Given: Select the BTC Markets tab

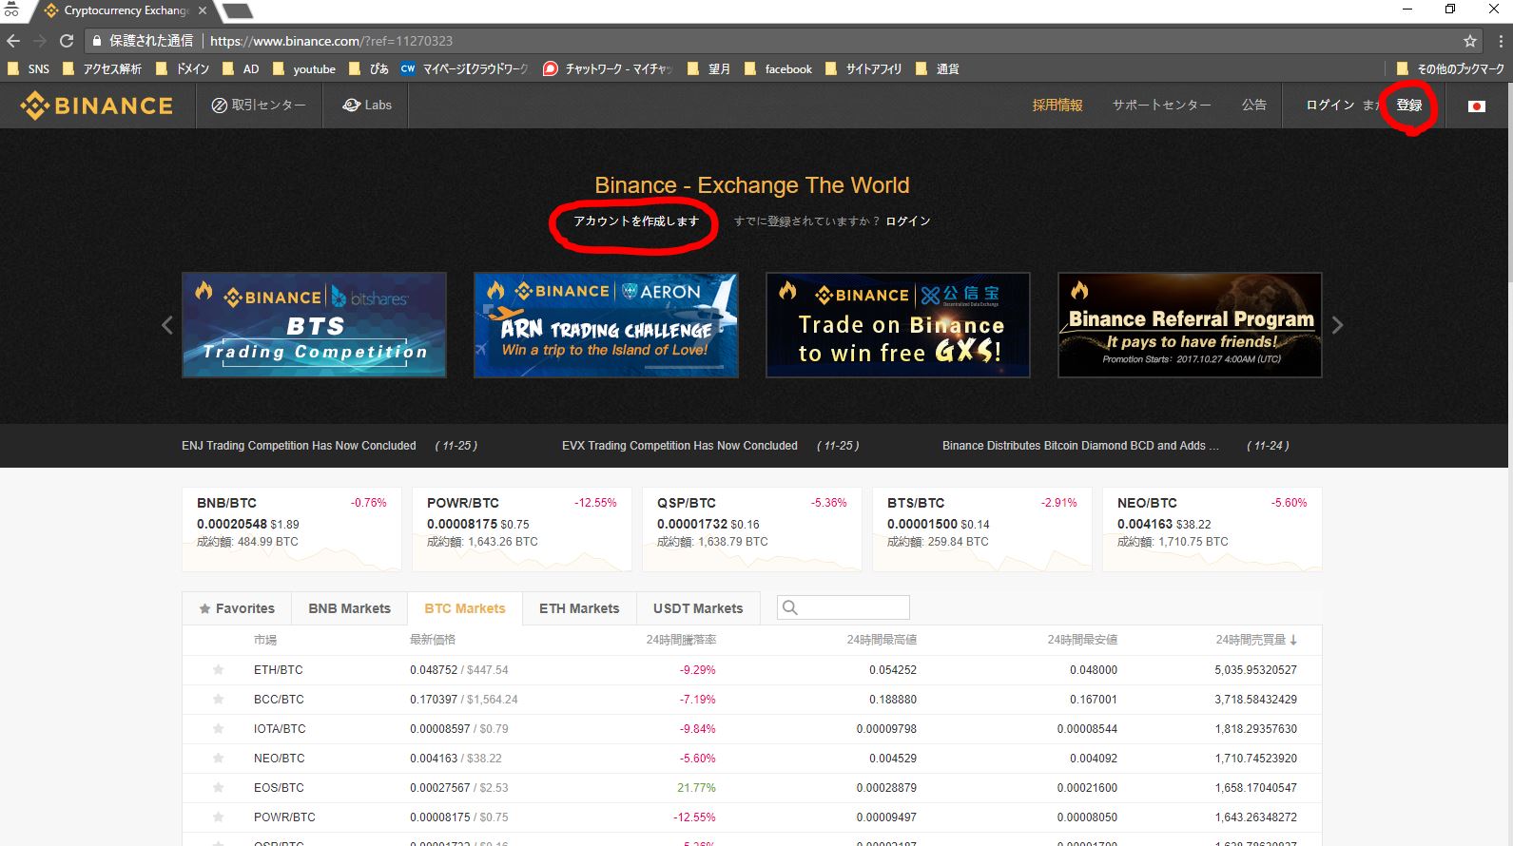Looking at the screenshot, I should (x=465, y=608).
